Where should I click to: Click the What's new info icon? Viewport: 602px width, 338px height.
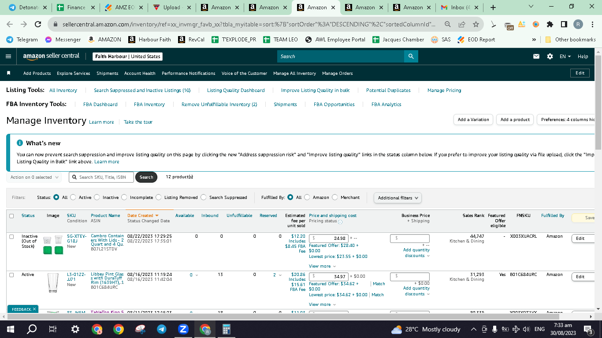click(20, 143)
